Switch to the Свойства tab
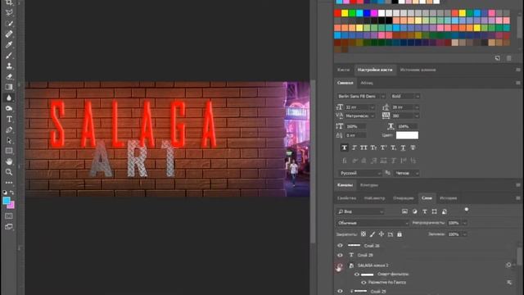This screenshot has height=295, width=524. [346, 198]
